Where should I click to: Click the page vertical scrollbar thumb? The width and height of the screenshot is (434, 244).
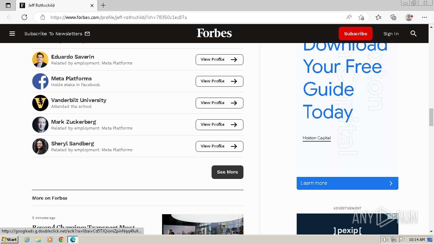(431, 117)
